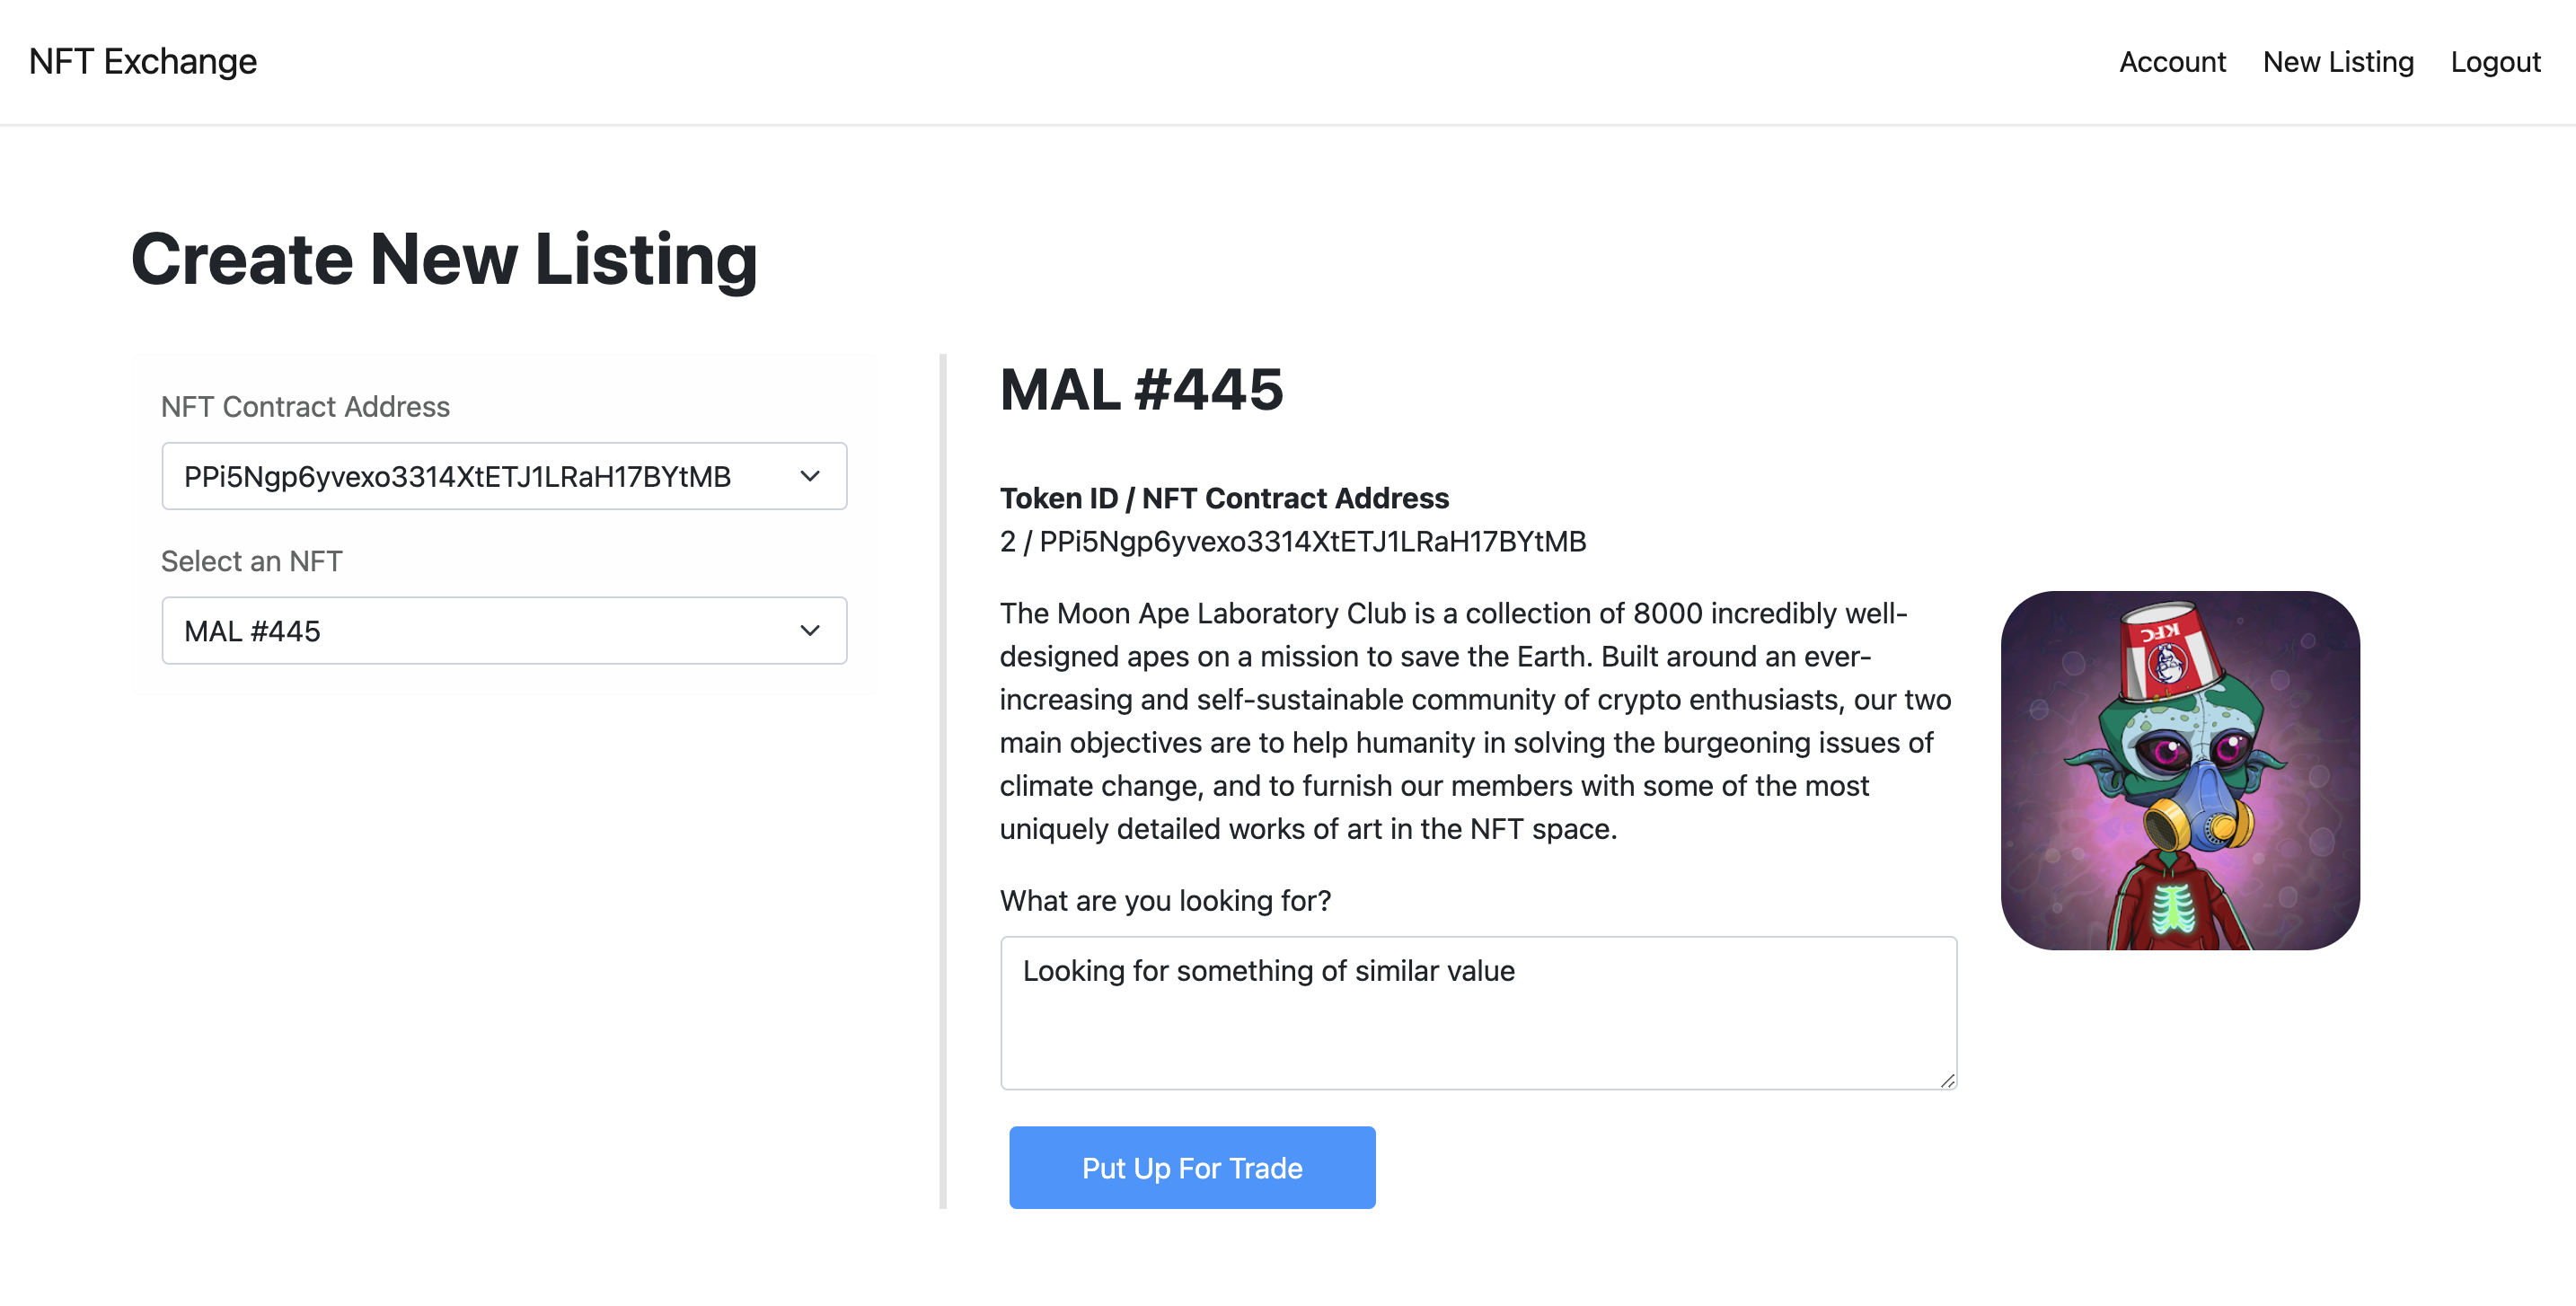Click the token ID and contract address value

click(1292, 541)
